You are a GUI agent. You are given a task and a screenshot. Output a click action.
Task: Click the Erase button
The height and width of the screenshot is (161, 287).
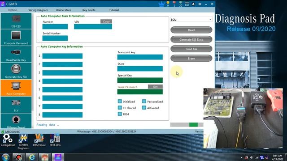pos(191,59)
